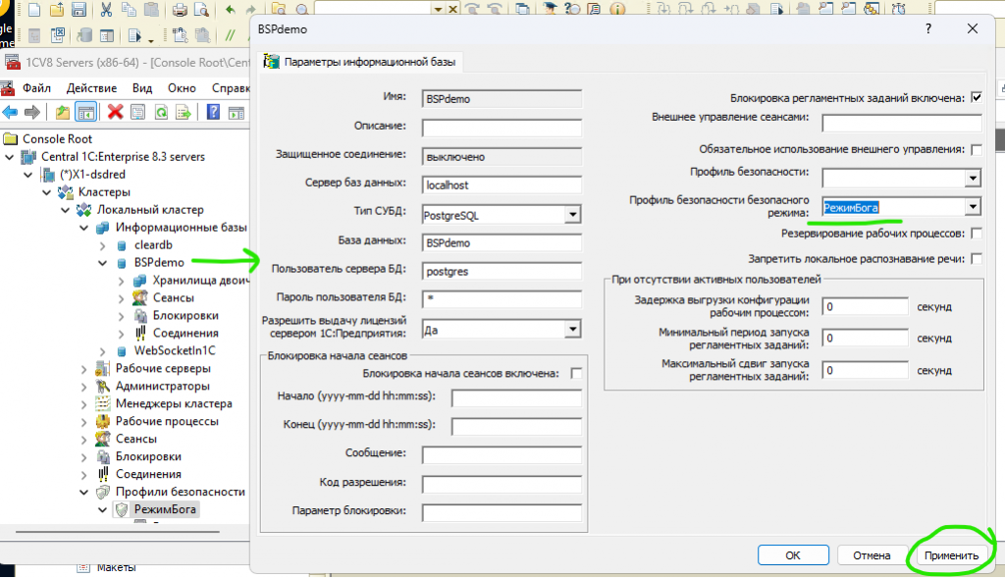Enable Блокировка начала сеансов включена checkbox
The height and width of the screenshot is (578, 1005).
coord(576,373)
